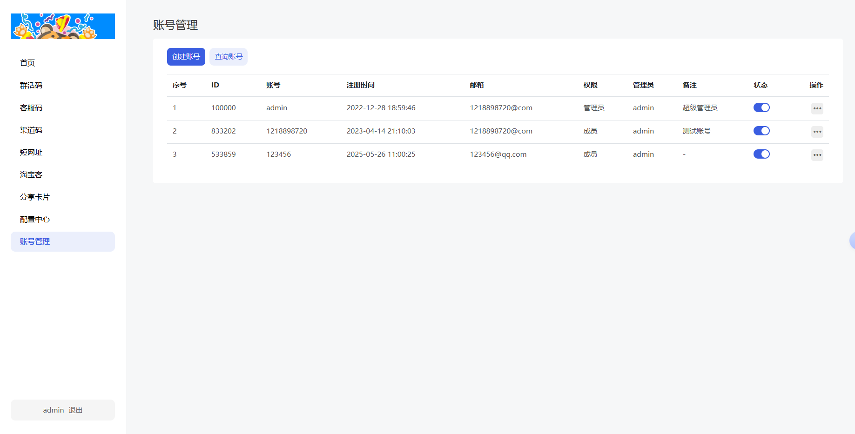The width and height of the screenshot is (855, 434).
Task: Go to 配置中心 settings
Action: (x=35, y=219)
